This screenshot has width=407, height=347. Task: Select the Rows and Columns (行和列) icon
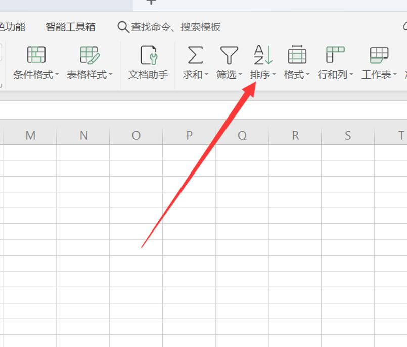tap(335, 54)
